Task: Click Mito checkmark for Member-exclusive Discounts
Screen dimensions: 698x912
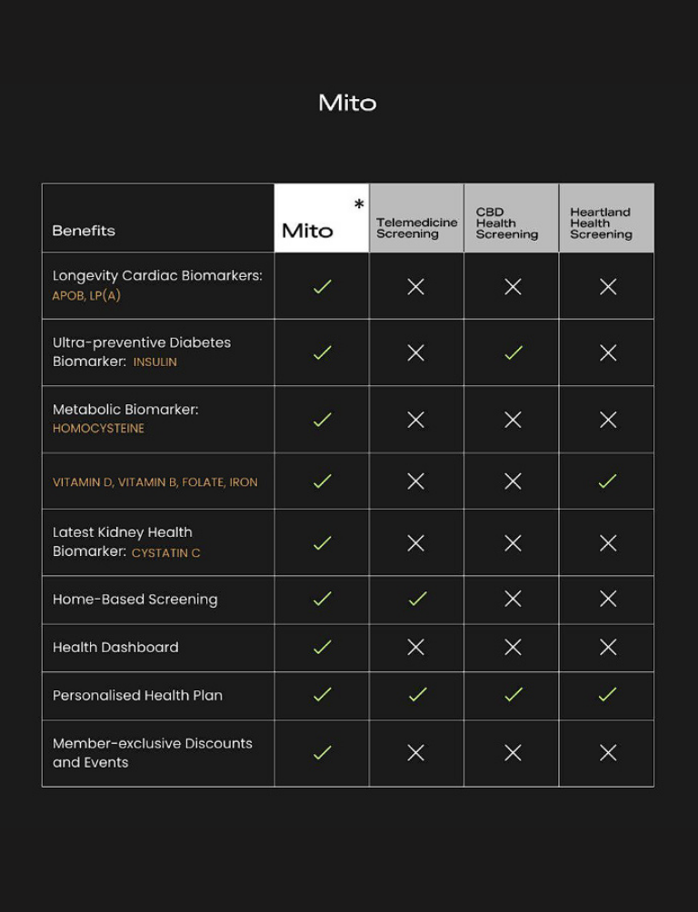Action: (x=322, y=752)
